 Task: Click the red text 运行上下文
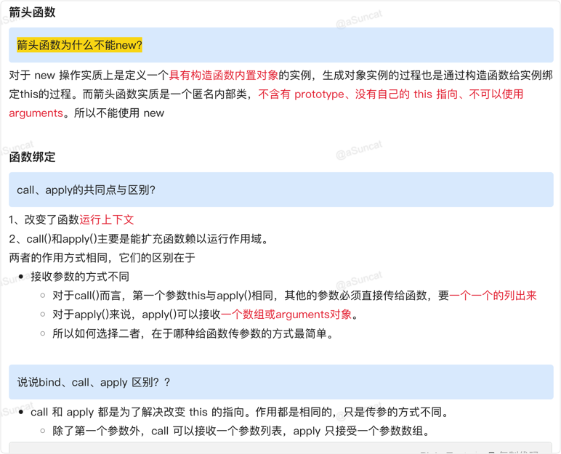[x=107, y=219]
